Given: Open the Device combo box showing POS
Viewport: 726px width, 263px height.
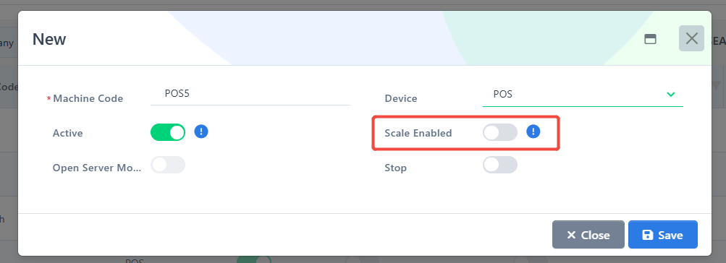Looking at the screenshot, I should tap(583, 95).
